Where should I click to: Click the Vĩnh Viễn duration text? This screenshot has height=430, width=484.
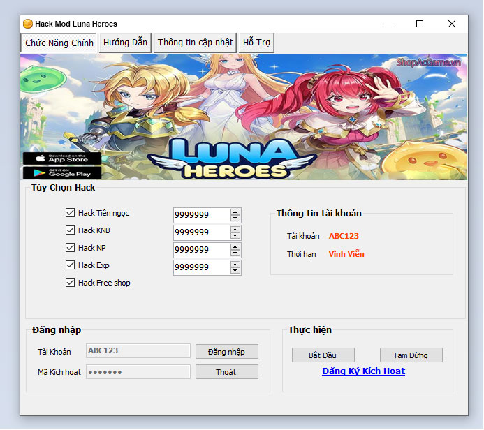[x=346, y=254]
